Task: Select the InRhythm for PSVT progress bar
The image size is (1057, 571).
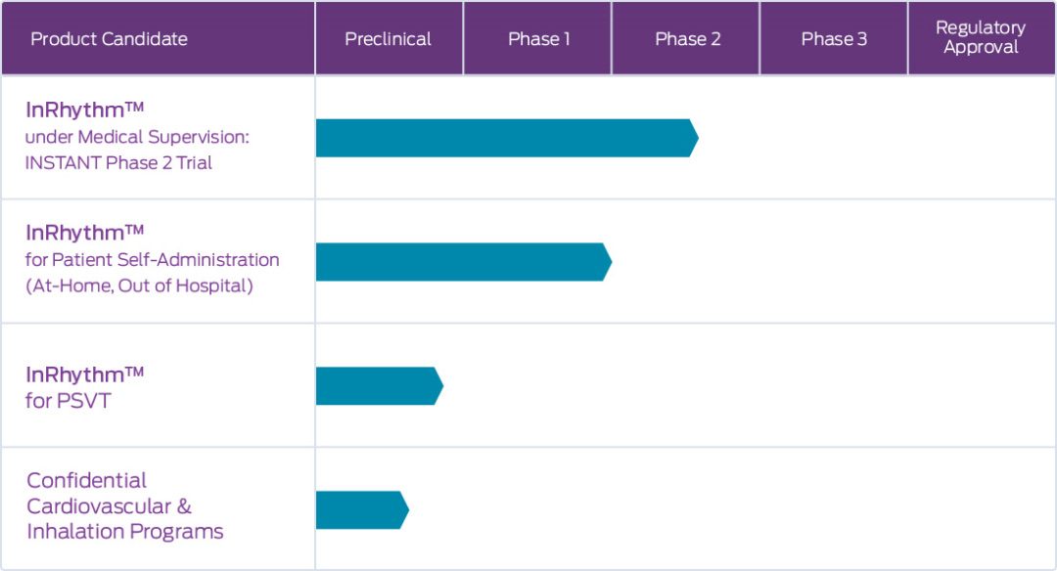Action: pos(380,386)
